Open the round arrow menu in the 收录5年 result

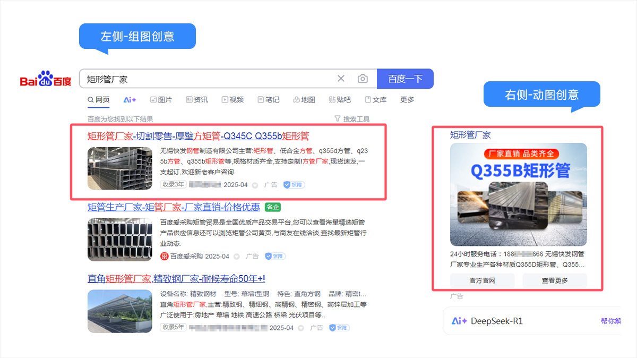point(300,328)
